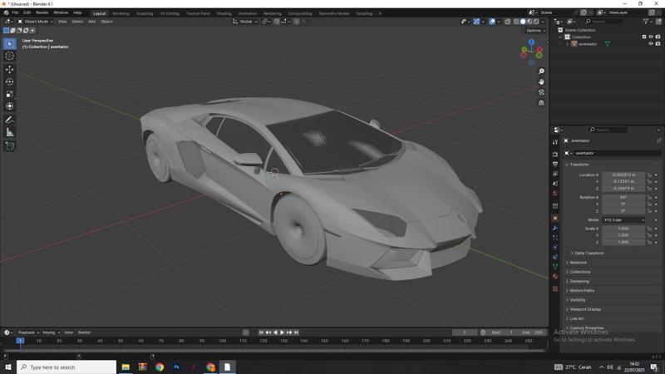Select the Select Box tool
Screen dimensions: 665x374
point(10,44)
